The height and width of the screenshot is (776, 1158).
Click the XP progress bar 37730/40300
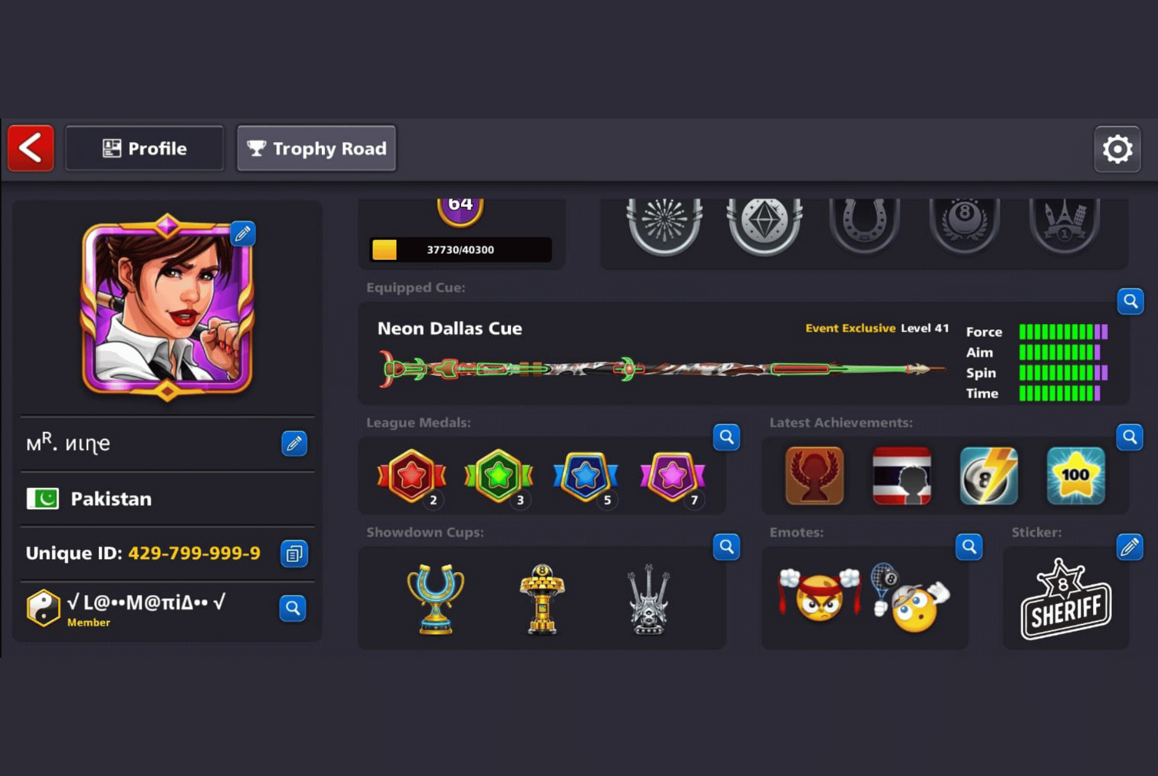point(460,250)
